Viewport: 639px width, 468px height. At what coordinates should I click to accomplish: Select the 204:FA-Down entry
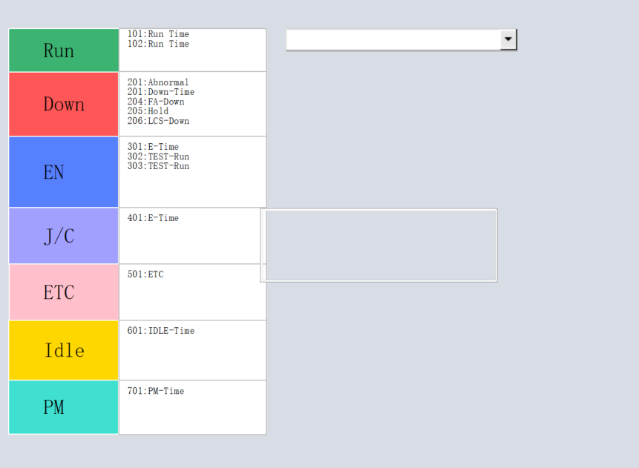click(x=156, y=102)
